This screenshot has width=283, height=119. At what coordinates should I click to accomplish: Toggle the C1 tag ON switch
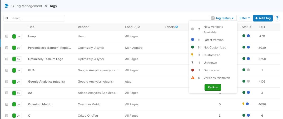[x=17, y=116]
